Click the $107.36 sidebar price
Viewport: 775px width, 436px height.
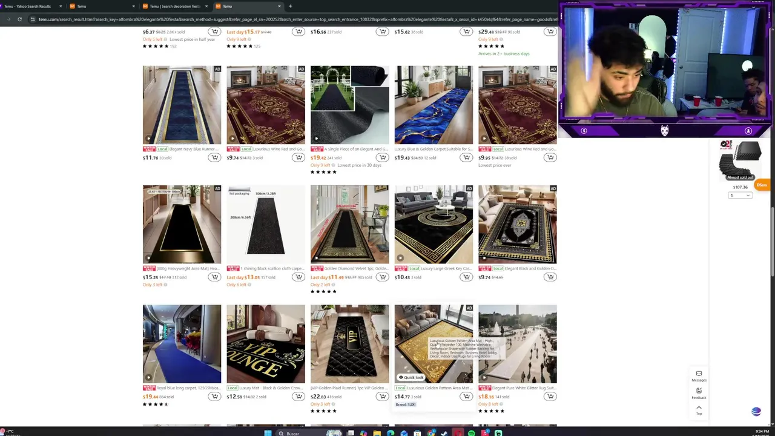740,187
